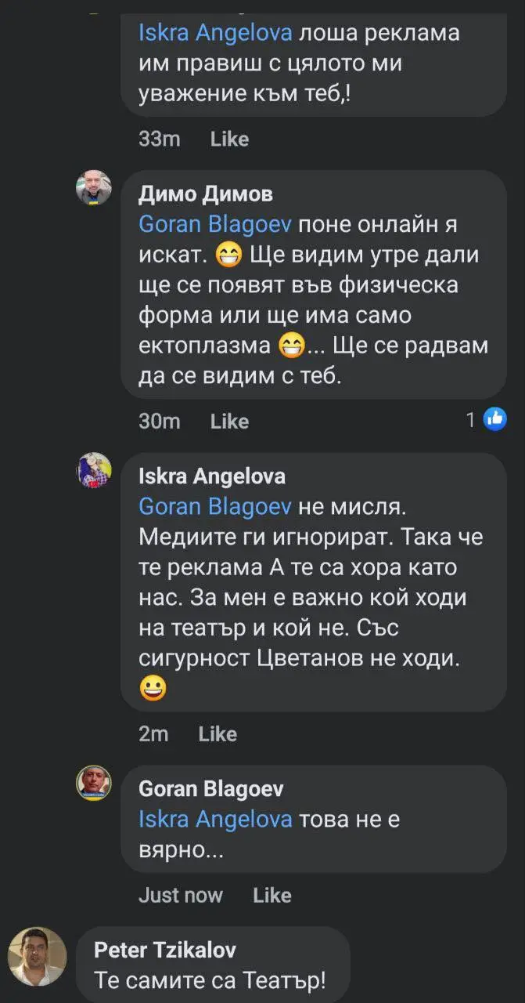This screenshot has width=525, height=1003.
Task: Open Димо Димов's name link
Action: click(205, 194)
